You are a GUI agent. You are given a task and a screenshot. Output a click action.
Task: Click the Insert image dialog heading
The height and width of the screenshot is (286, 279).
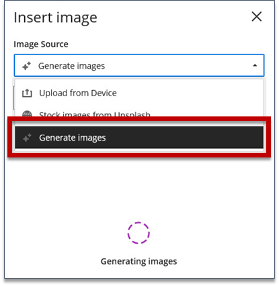[55, 17]
